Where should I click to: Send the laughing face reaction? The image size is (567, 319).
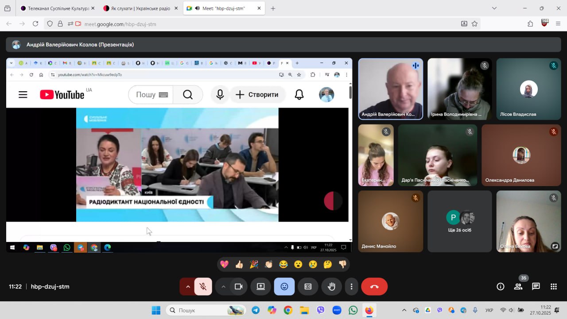pyautogui.click(x=283, y=265)
